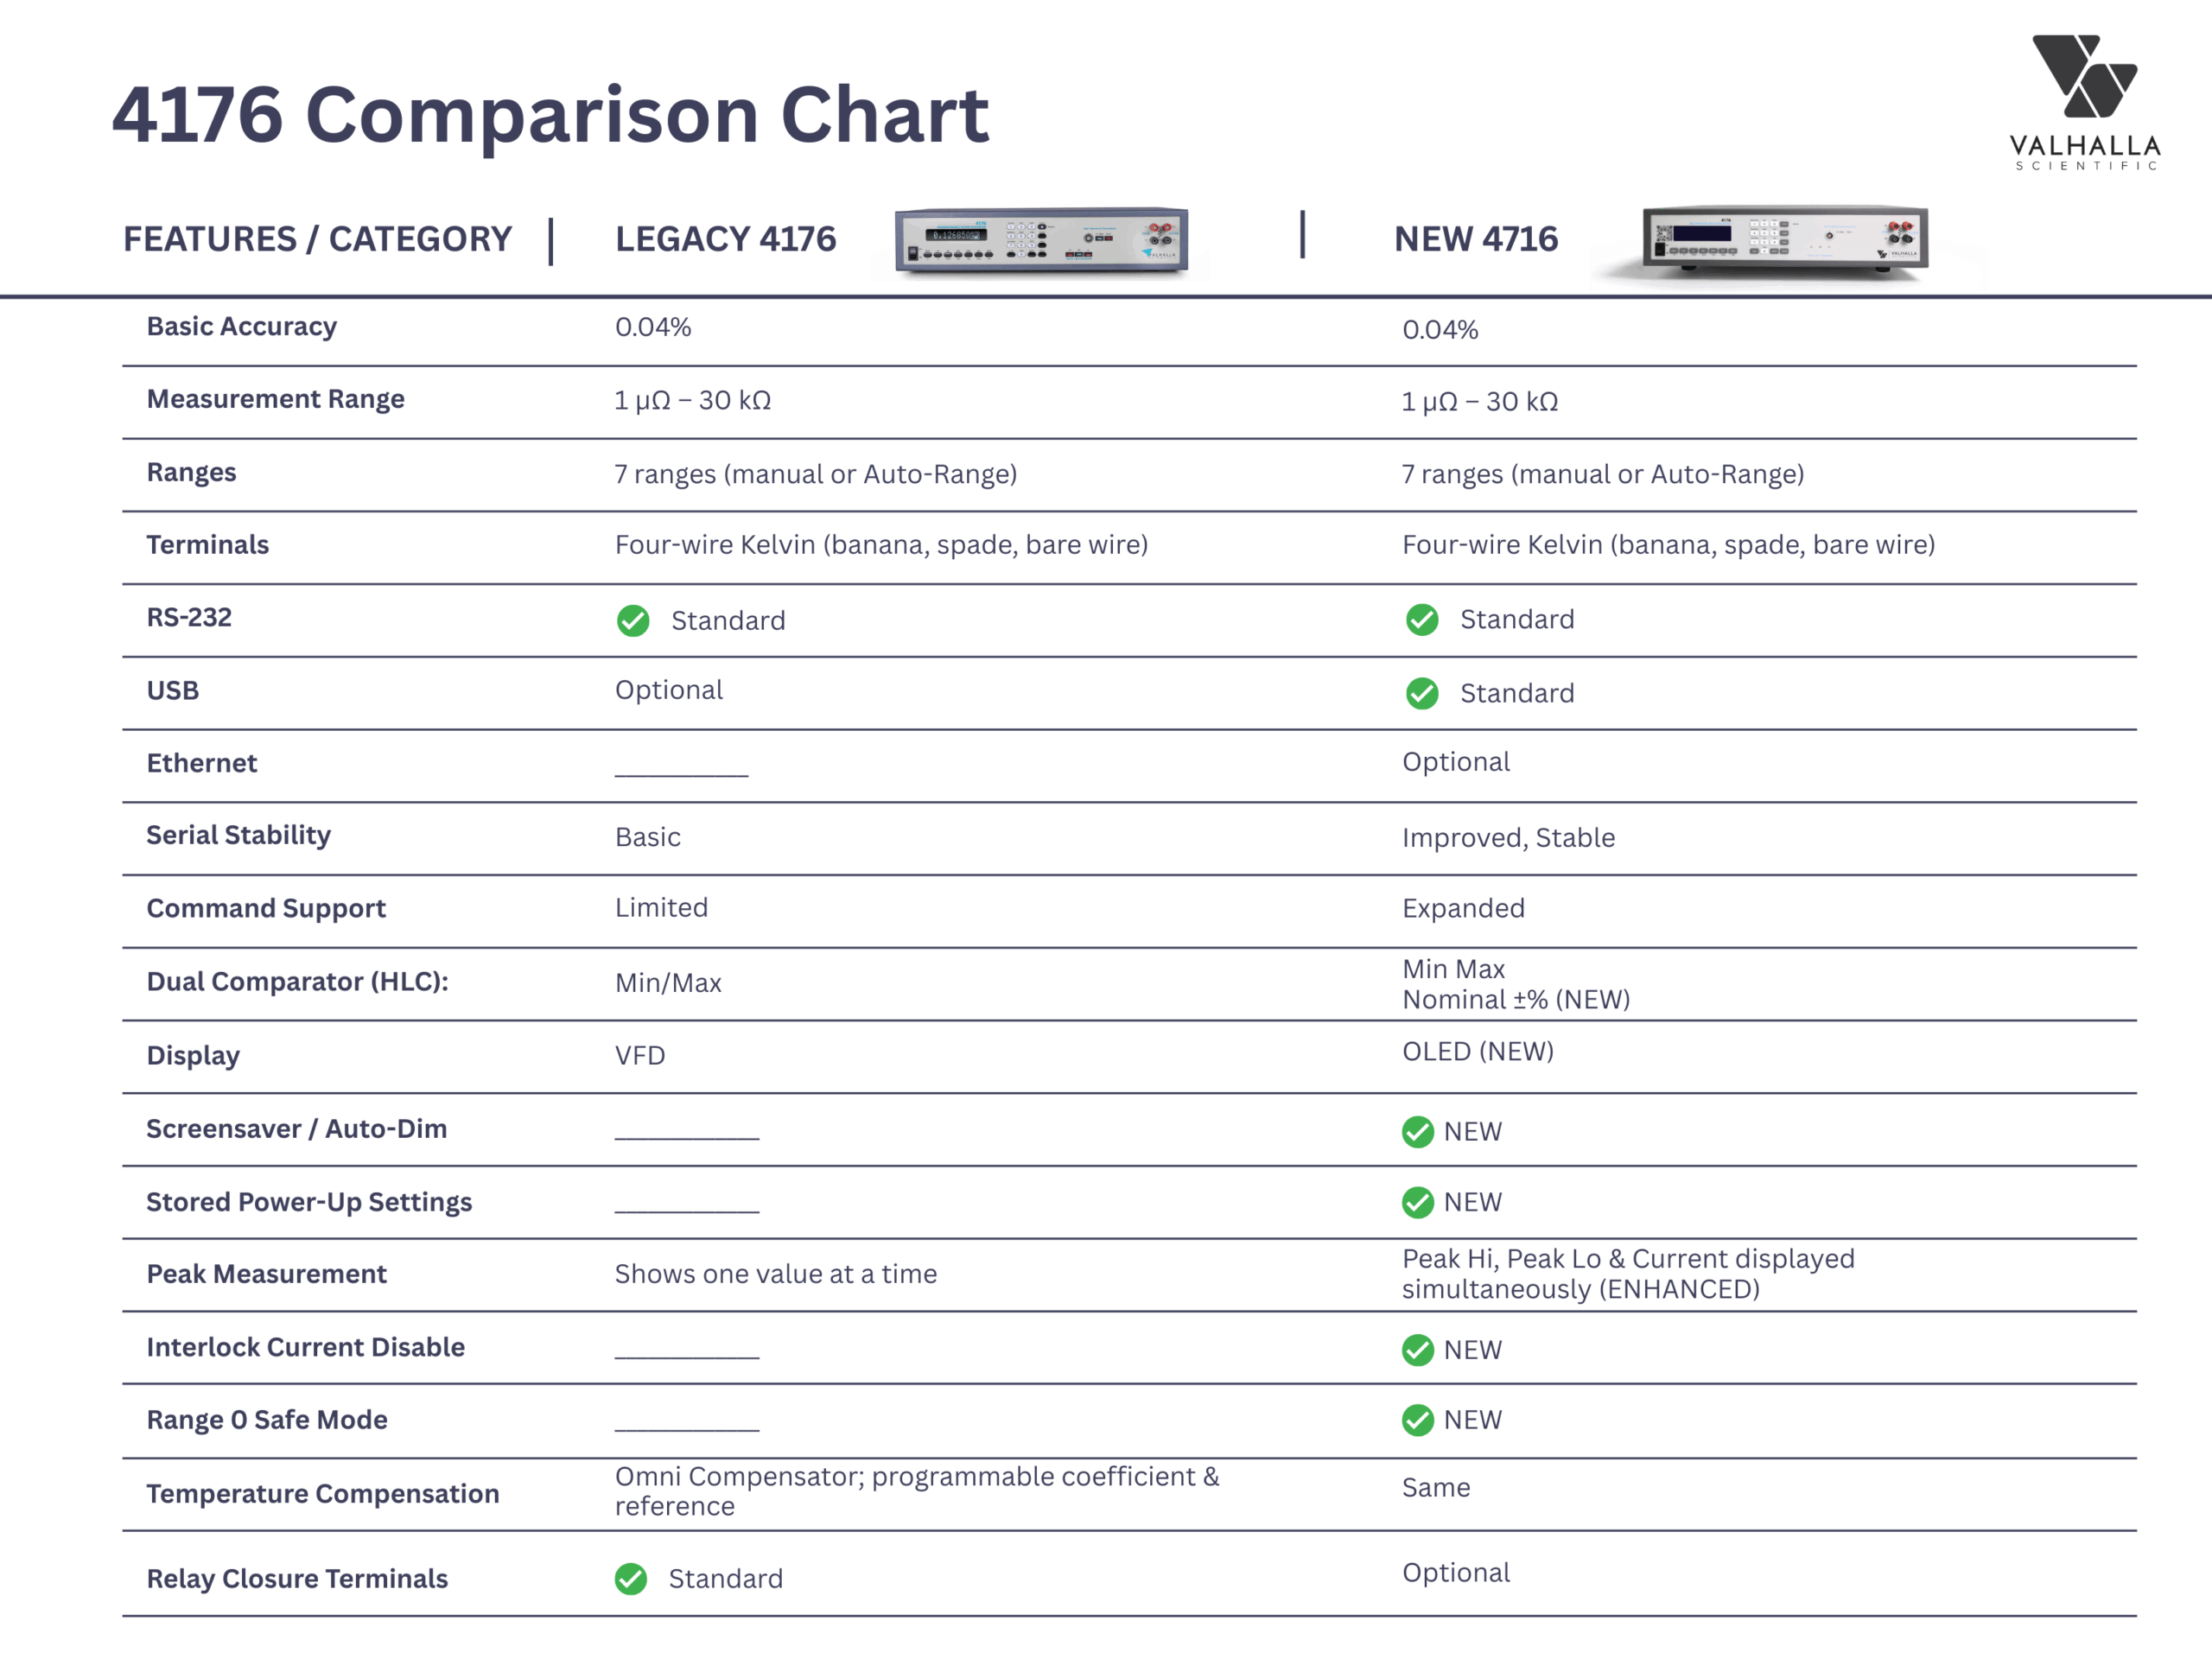Click the Valhalla Scientific logo
The height and width of the screenshot is (1659, 2212).
(2084, 102)
